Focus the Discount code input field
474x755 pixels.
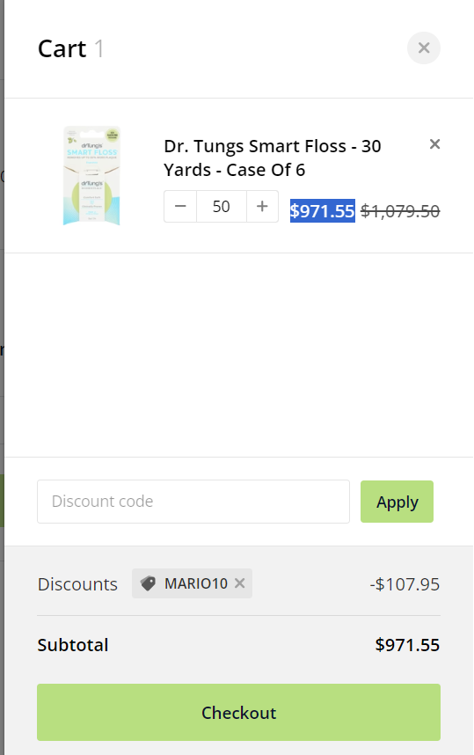pyautogui.click(x=193, y=502)
